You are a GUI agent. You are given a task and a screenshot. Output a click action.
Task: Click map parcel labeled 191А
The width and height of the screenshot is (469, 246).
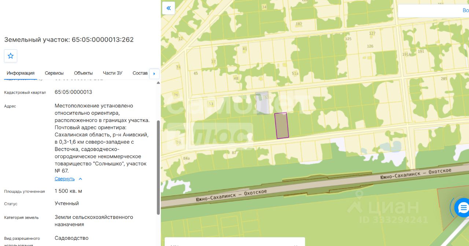406,54
